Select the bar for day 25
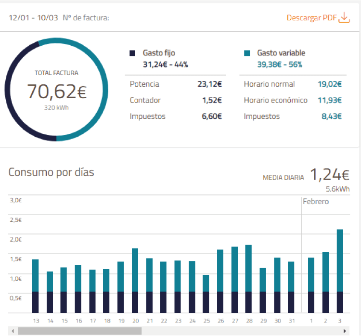Viewport: 361px width, 336px height. [206, 294]
